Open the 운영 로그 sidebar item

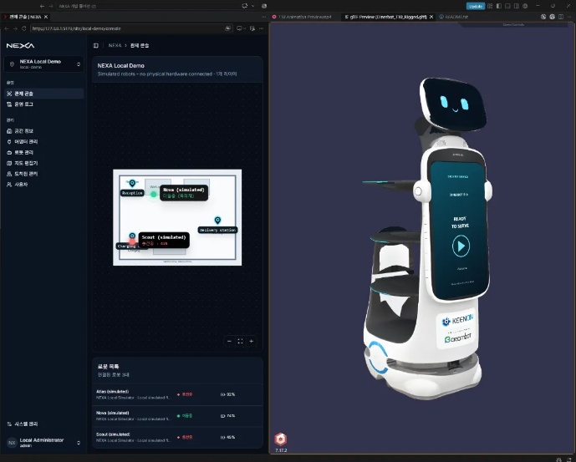click(44, 104)
